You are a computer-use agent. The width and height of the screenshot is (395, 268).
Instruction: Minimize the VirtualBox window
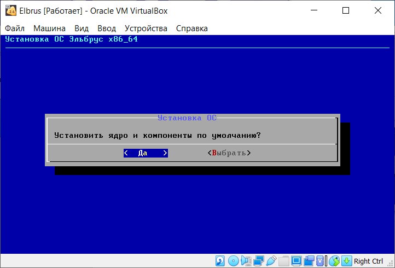(x=314, y=10)
